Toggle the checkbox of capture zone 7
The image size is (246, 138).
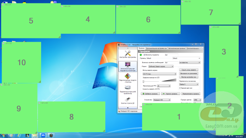coord(183,2)
